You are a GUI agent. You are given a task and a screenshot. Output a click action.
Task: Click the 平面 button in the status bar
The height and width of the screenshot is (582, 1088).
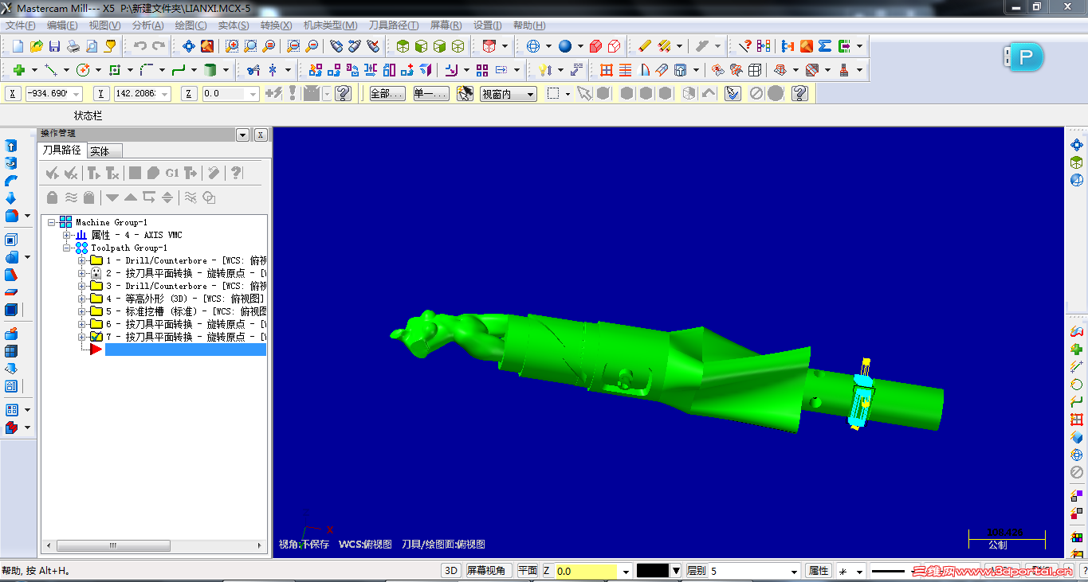tap(528, 571)
